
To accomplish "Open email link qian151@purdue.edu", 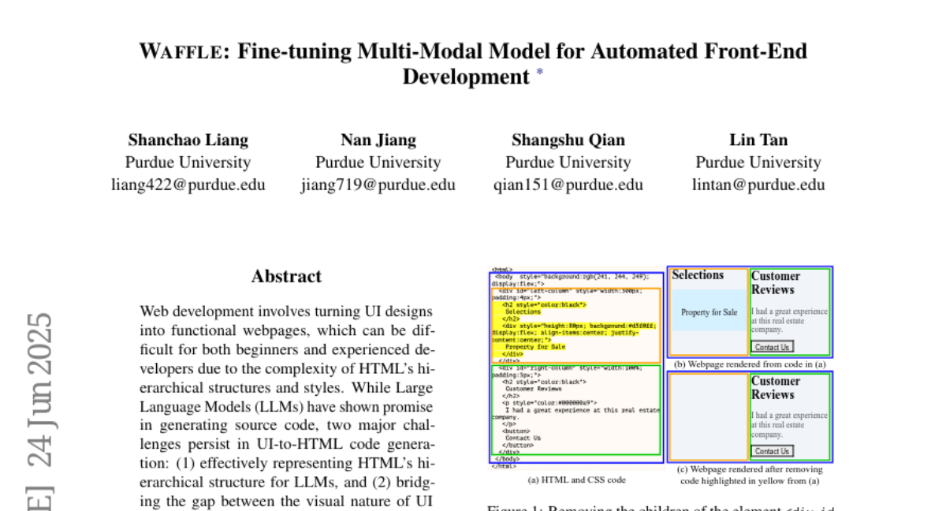I will 568,185.
